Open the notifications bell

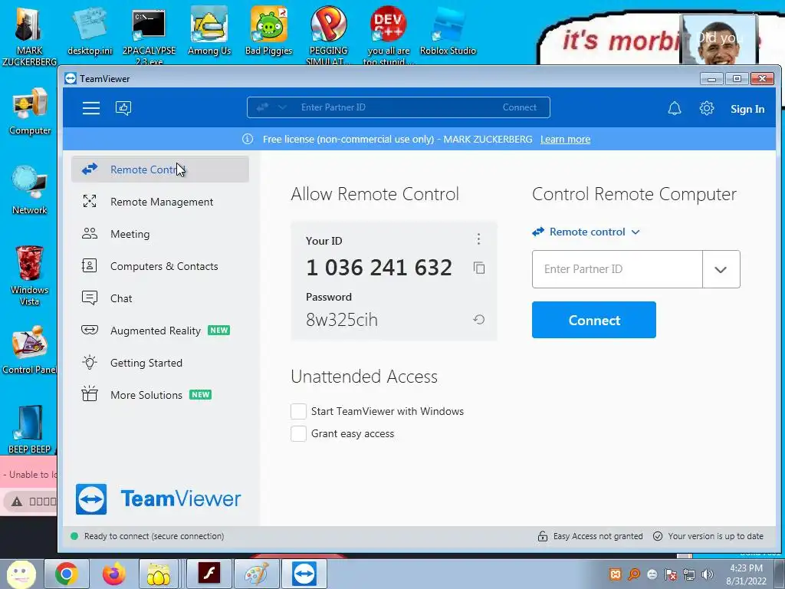[x=675, y=108]
